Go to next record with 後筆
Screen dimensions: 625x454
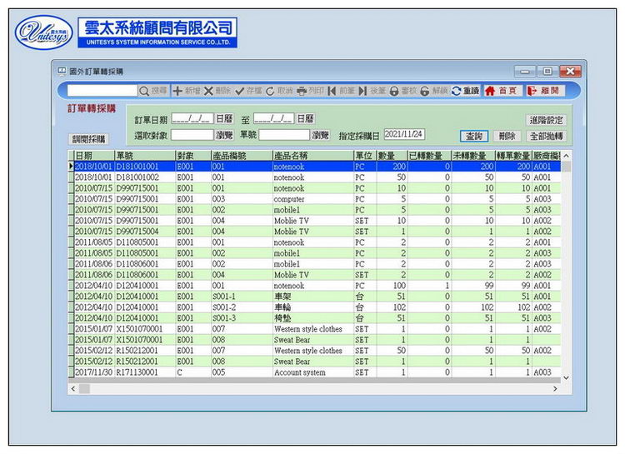(x=372, y=90)
